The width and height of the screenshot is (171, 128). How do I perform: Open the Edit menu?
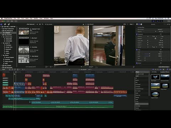pyautogui.click(x=19, y=18)
